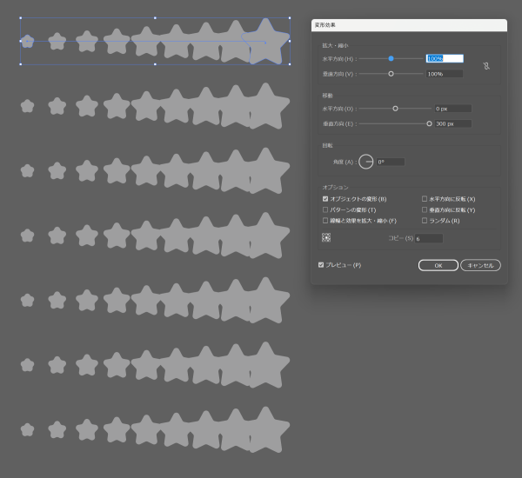Click the horizontal move slider handle
Screen dimensions: 522x478
(x=395, y=109)
